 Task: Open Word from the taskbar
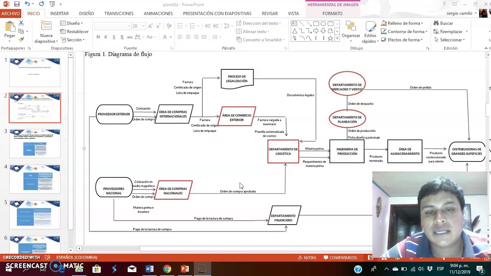[x=150, y=269]
